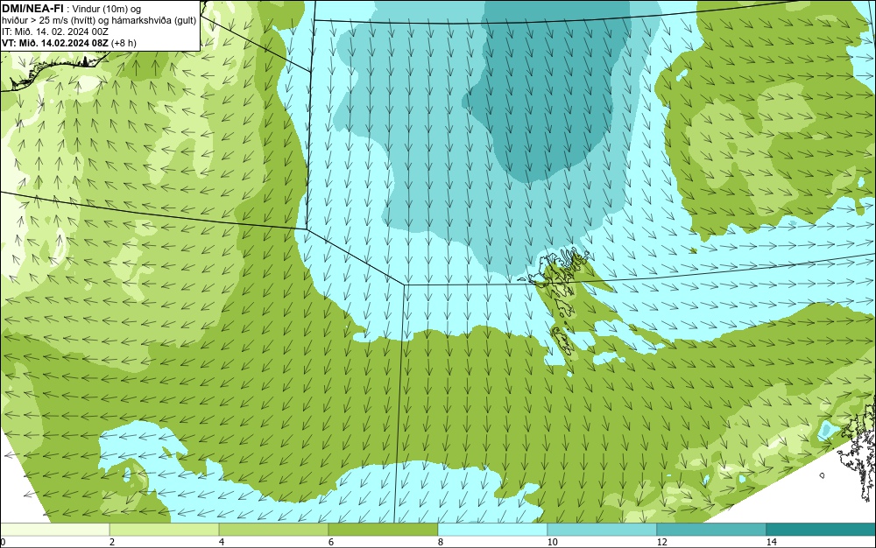This screenshot has width=876, height=548.
Task: Click the legend scale value 8
Action: point(441,542)
